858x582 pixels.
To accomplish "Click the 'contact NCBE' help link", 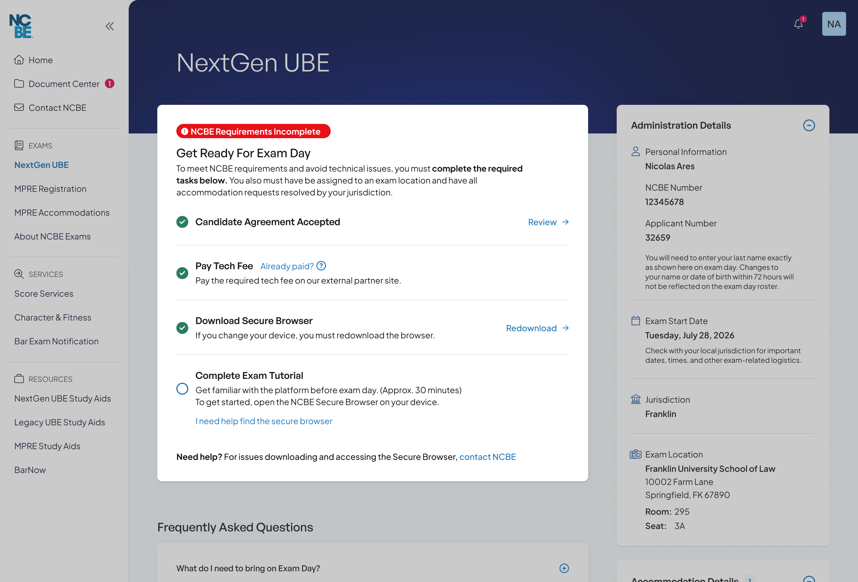I will coord(487,457).
